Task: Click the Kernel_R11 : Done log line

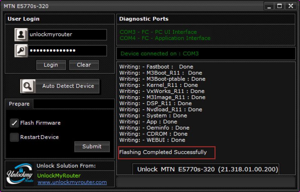Action: 159,85
